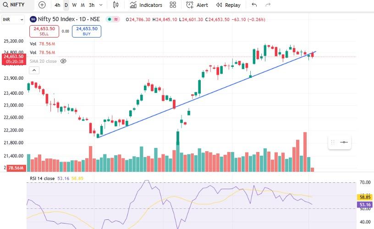Create a new Alert

pos(197,5)
